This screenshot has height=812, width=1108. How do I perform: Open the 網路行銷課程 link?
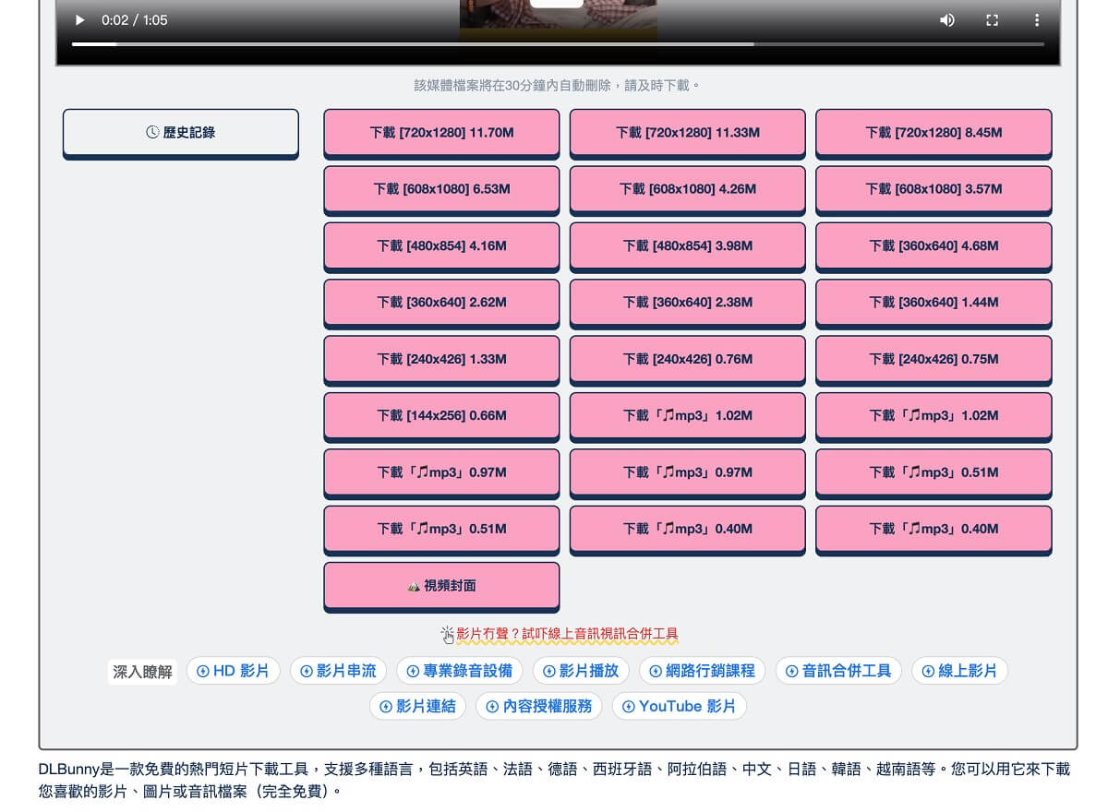pyautogui.click(x=702, y=671)
